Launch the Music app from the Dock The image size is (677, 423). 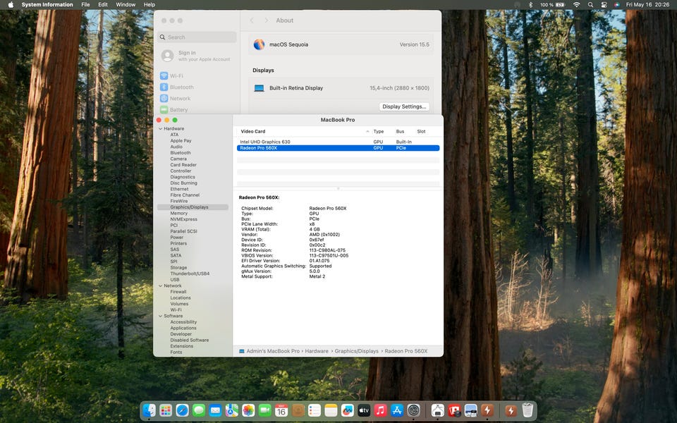click(380, 410)
